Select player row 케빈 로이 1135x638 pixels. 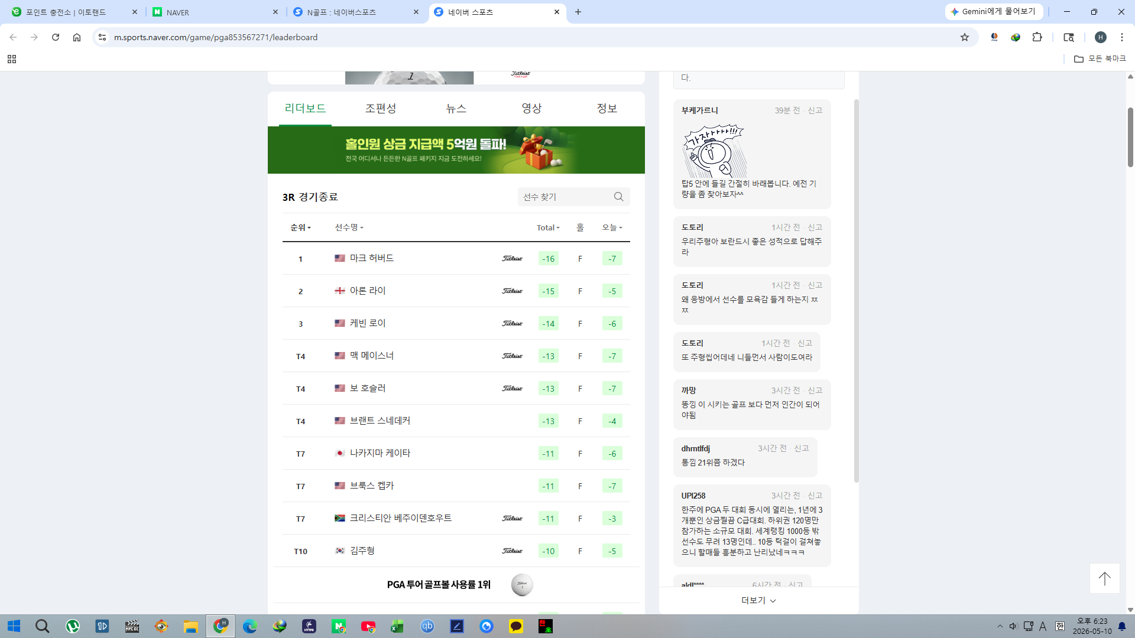(x=456, y=324)
